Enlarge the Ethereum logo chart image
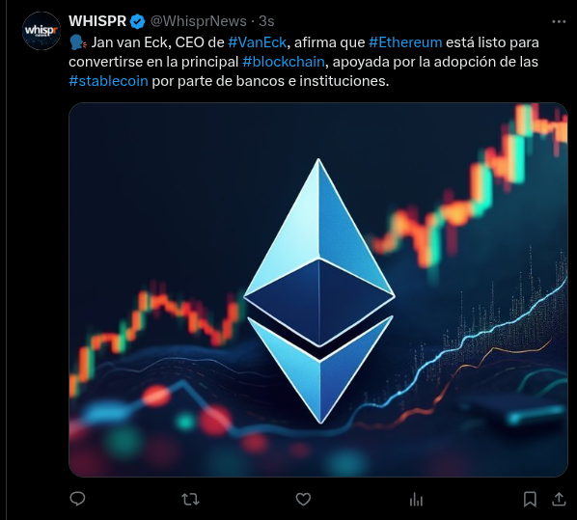The width and height of the screenshot is (577, 520). pyautogui.click(x=318, y=289)
